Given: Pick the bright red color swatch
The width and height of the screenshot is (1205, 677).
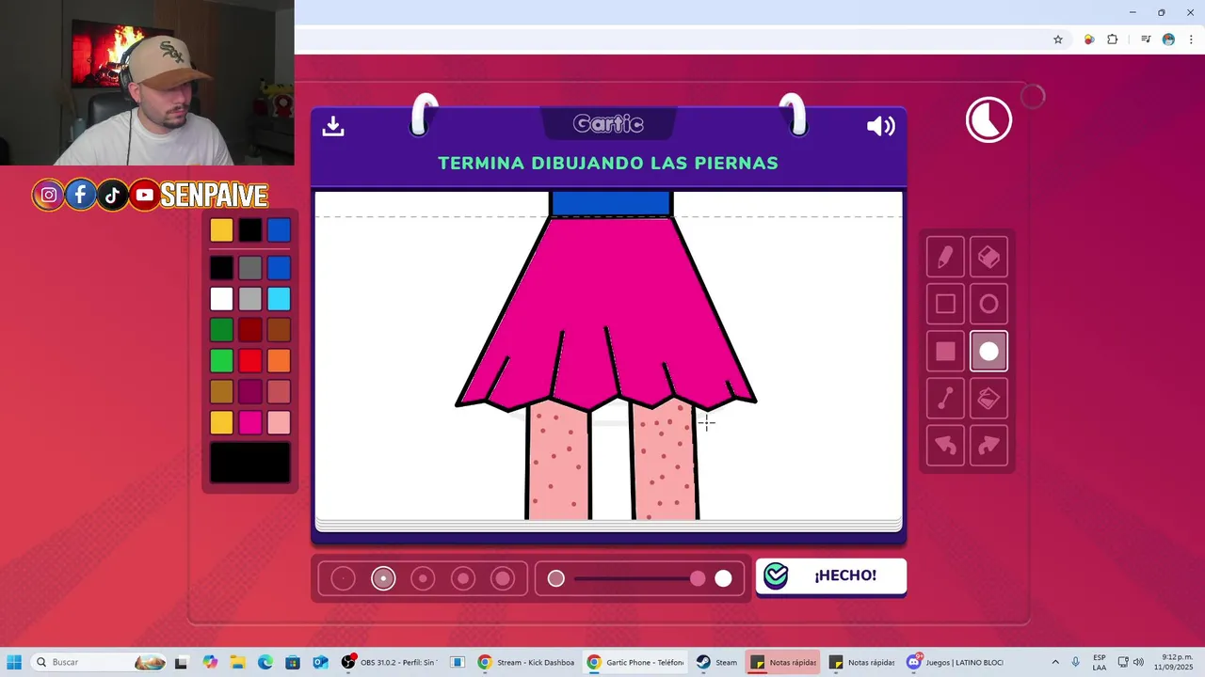Looking at the screenshot, I should point(249,361).
